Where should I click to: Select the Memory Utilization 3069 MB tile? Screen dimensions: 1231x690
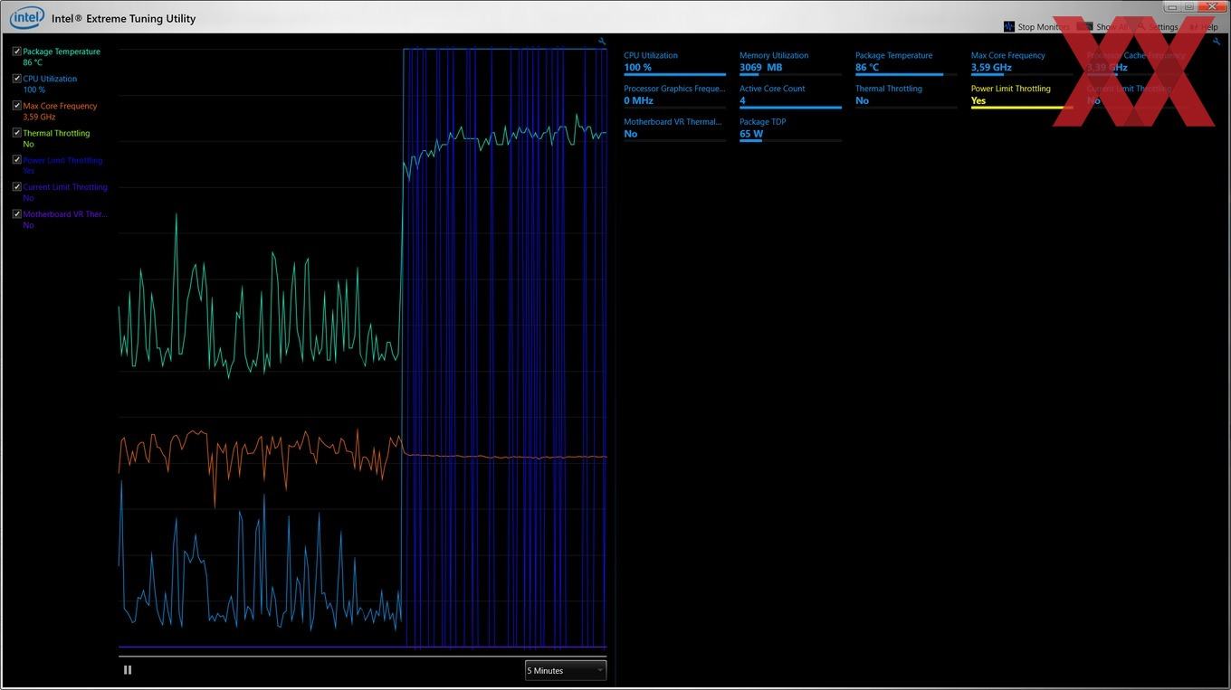(790, 62)
